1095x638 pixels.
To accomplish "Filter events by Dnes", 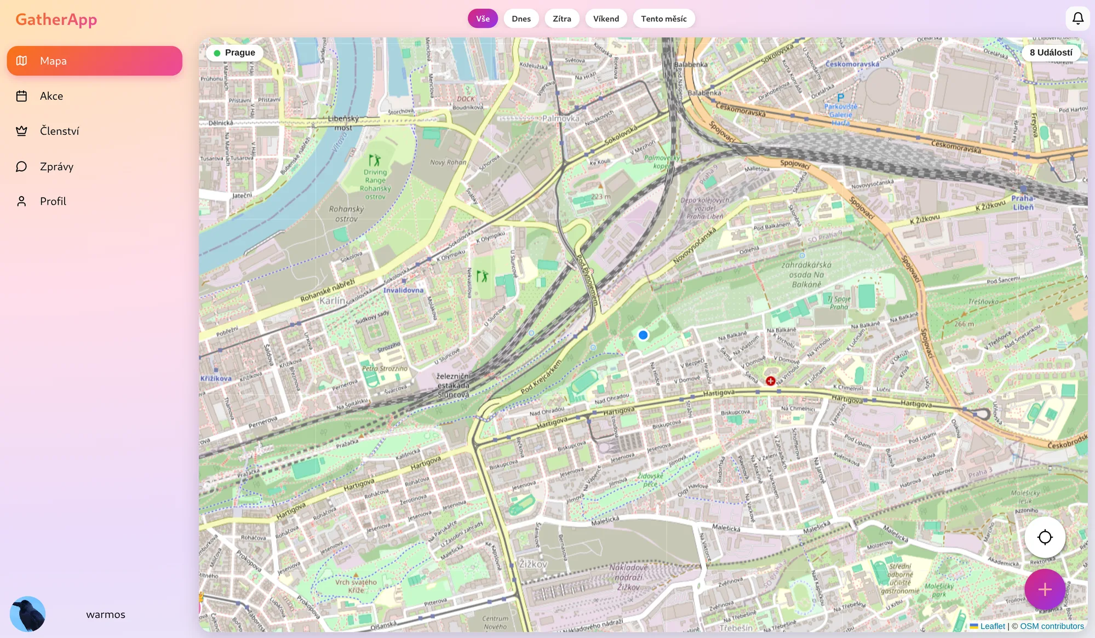I will pyautogui.click(x=521, y=19).
